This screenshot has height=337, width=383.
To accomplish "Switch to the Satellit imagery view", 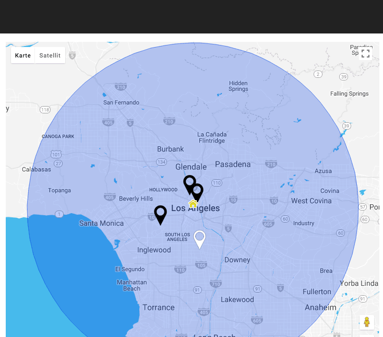I will tap(50, 55).
